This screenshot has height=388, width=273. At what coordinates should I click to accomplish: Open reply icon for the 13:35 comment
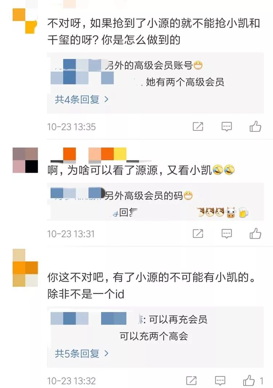click(x=226, y=126)
